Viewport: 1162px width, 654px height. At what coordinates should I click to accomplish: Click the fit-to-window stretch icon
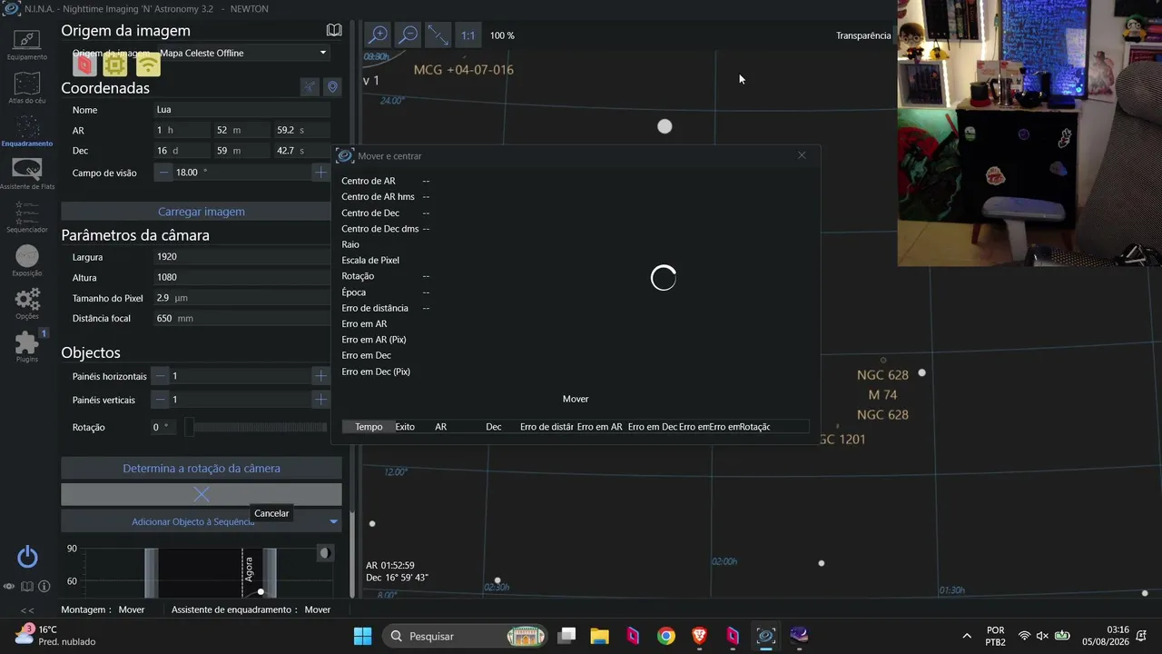coord(438,35)
